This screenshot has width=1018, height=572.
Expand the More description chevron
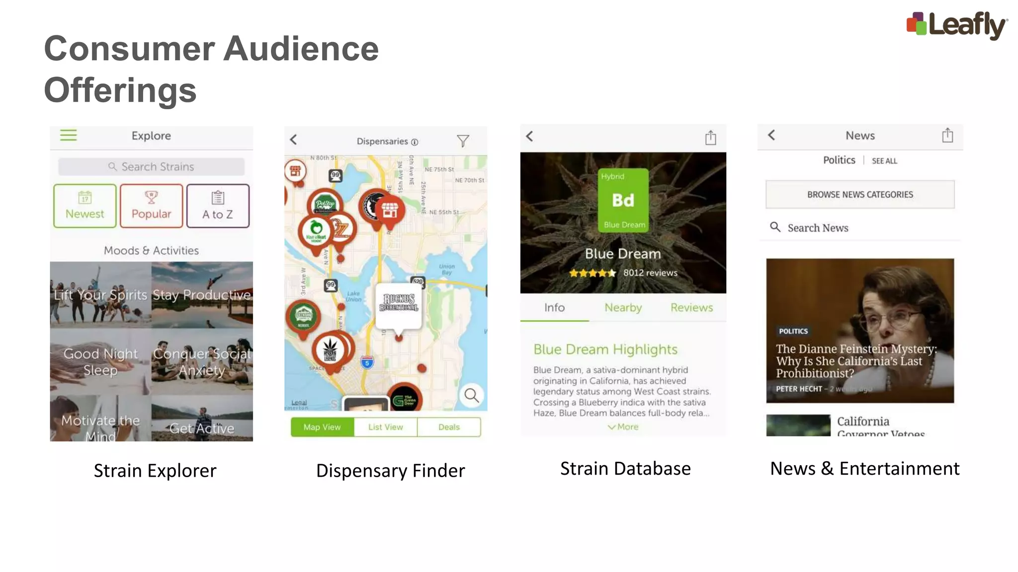623,427
